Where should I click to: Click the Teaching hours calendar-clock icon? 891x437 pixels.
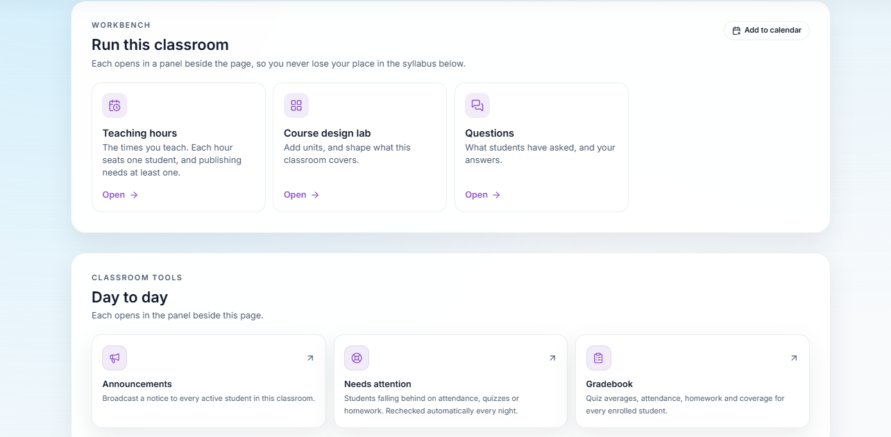click(114, 105)
